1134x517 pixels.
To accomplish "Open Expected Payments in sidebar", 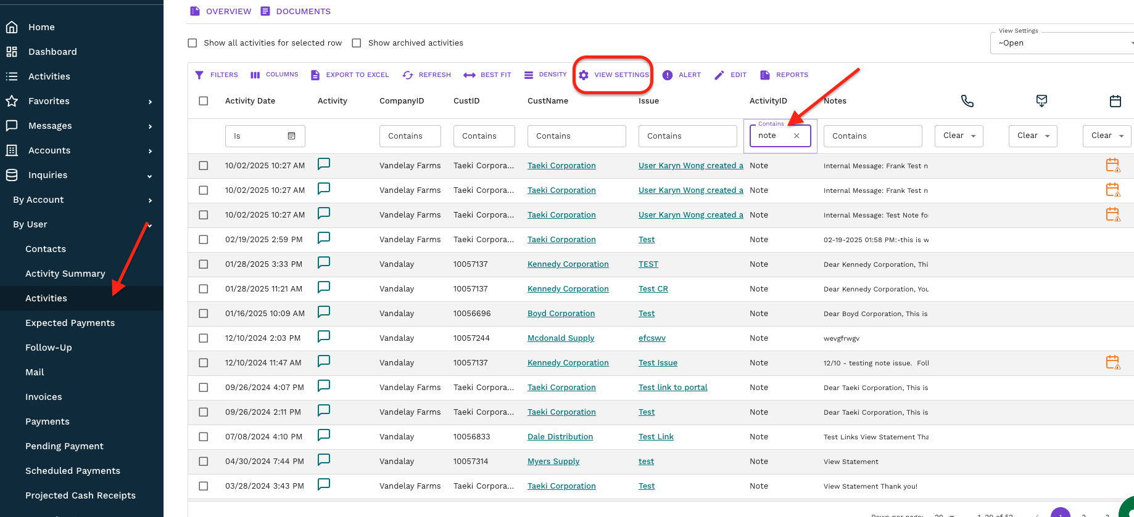I will coord(70,323).
